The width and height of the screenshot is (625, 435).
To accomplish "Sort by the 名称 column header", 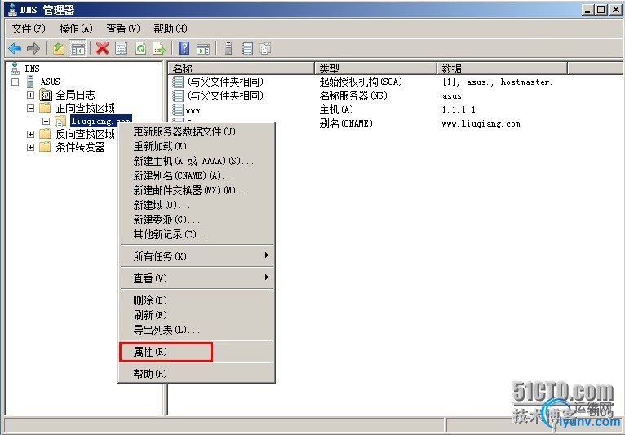I will 242,69.
